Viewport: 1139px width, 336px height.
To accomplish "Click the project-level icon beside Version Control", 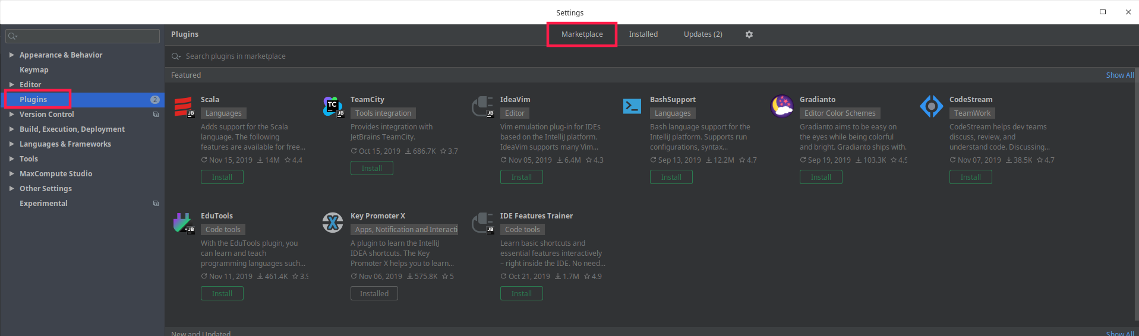I will tap(156, 115).
